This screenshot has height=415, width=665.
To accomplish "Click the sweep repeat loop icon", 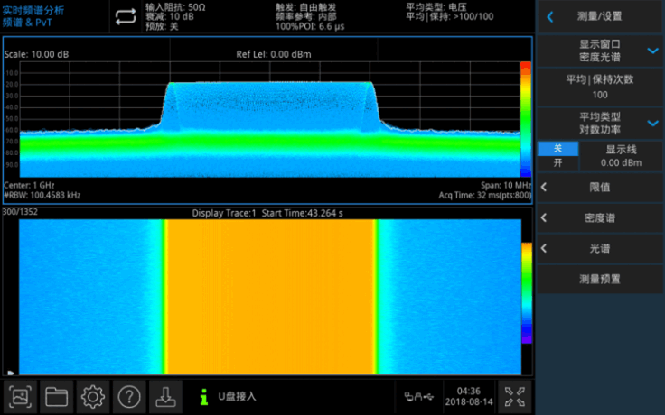I will [x=126, y=17].
